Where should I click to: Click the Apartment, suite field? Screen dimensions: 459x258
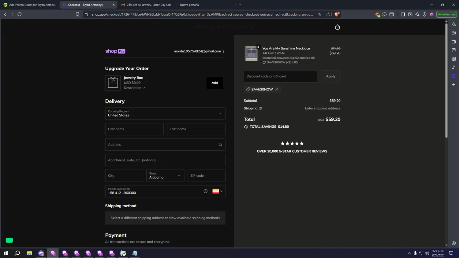[x=165, y=160]
